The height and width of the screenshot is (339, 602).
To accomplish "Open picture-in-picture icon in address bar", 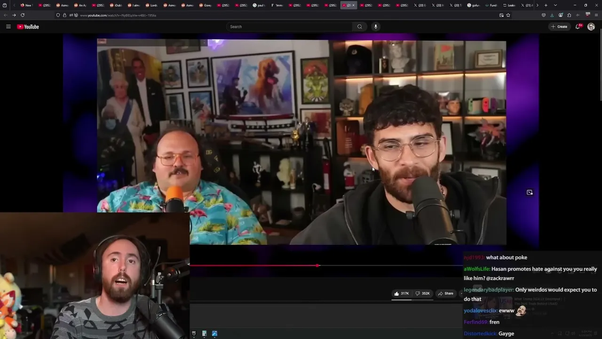I will click(501, 15).
